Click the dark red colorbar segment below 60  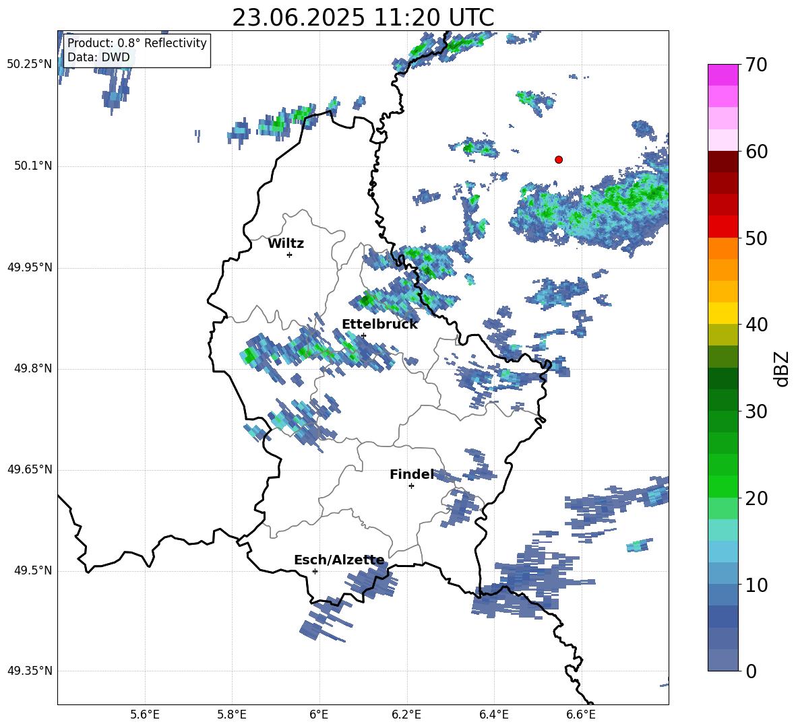(x=723, y=161)
